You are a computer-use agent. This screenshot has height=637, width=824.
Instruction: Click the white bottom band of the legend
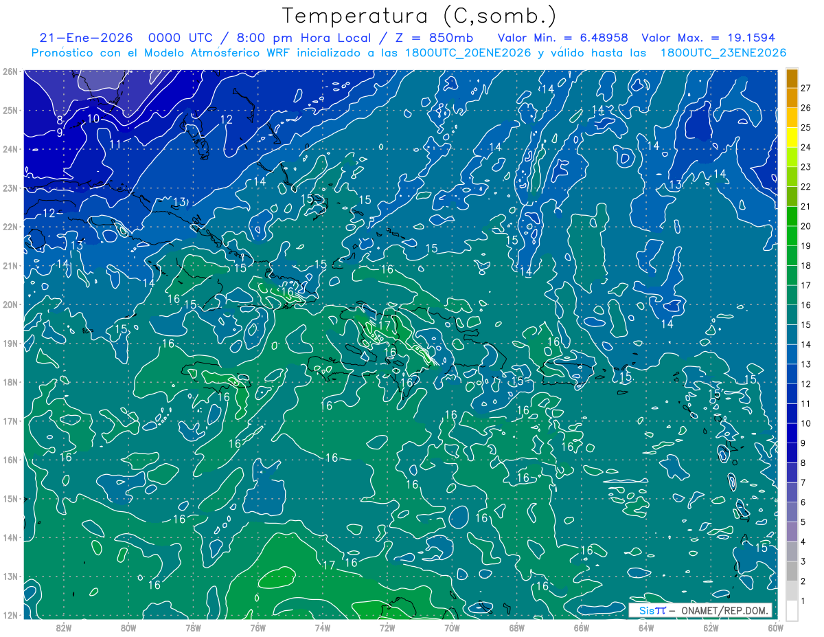792,610
